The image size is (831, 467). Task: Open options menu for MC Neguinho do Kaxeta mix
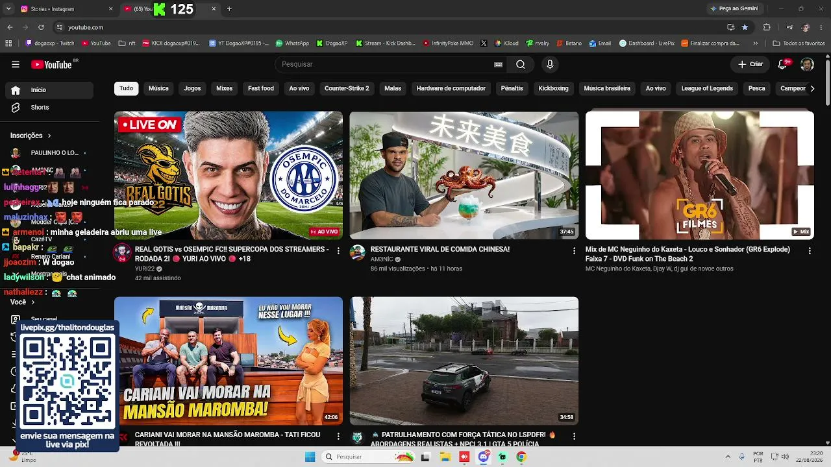[x=810, y=250]
